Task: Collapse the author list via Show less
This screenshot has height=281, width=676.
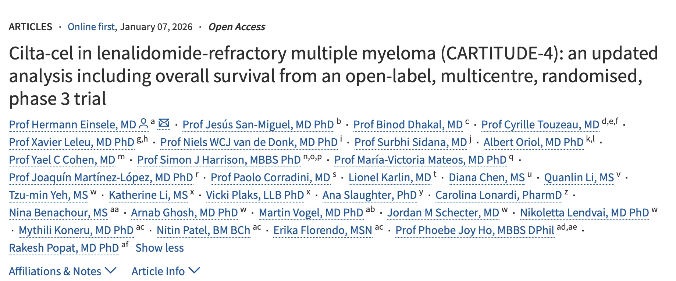Action: (x=160, y=248)
